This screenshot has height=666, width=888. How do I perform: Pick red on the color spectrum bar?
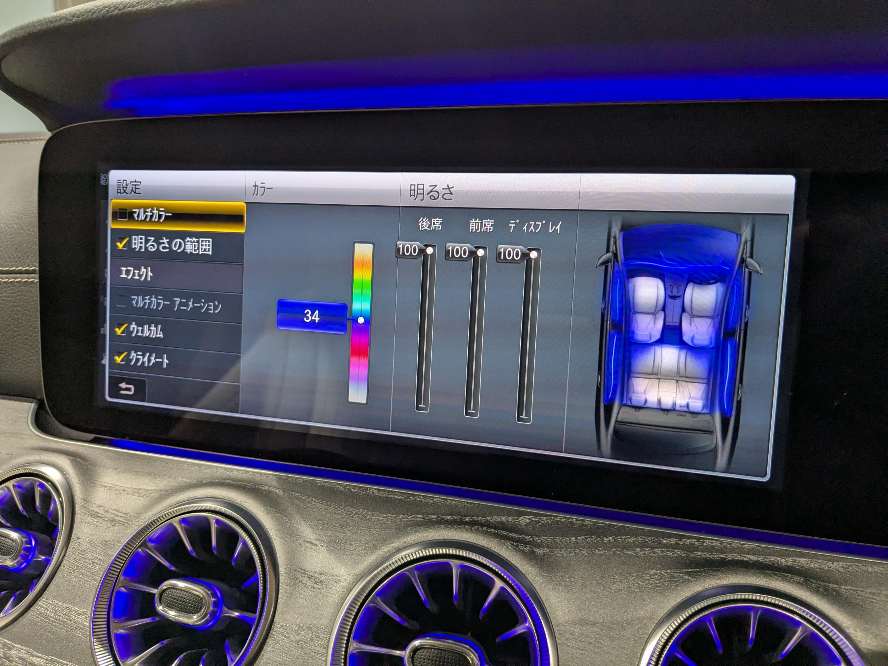pyautogui.click(x=359, y=353)
